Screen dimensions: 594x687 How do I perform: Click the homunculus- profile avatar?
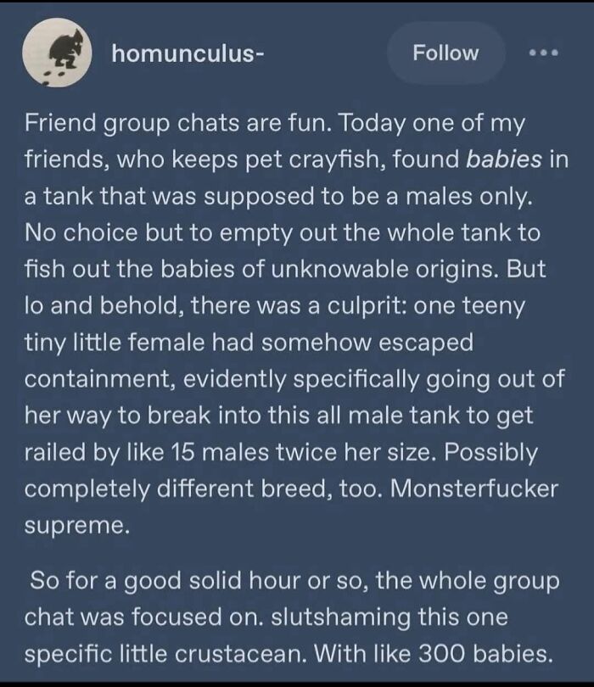tap(57, 53)
